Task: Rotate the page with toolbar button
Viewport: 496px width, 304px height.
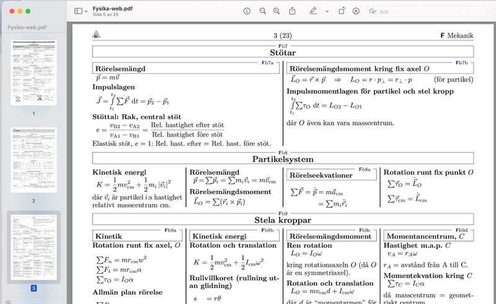Action: (x=342, y=11)
